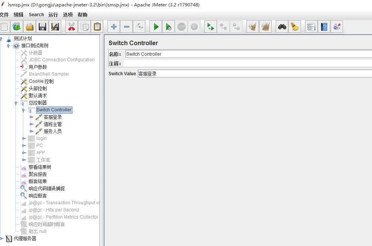The image size is (372, 246).
Task: Expand the disabled APP controller node
Action: [24, 153]
